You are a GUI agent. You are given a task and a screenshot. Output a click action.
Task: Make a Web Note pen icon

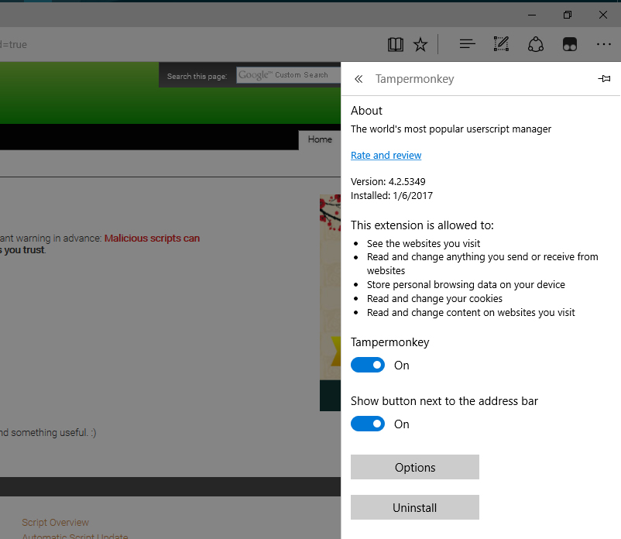pos(501,44)
